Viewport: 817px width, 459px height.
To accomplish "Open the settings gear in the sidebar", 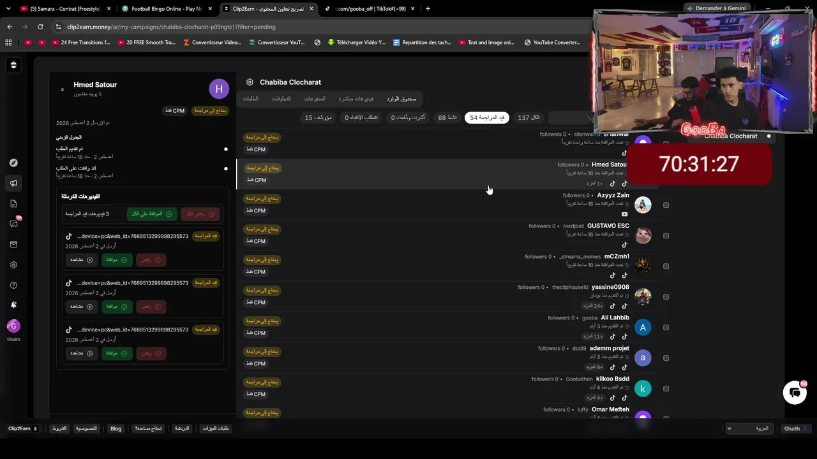I will point(13,265).
